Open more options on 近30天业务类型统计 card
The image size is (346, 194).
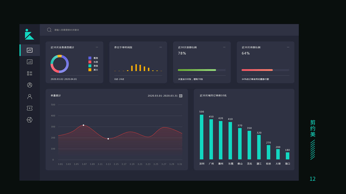coord(97,47)
